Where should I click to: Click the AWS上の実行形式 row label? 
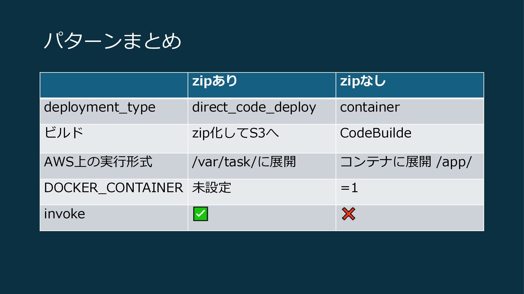(x=98, y=162)
